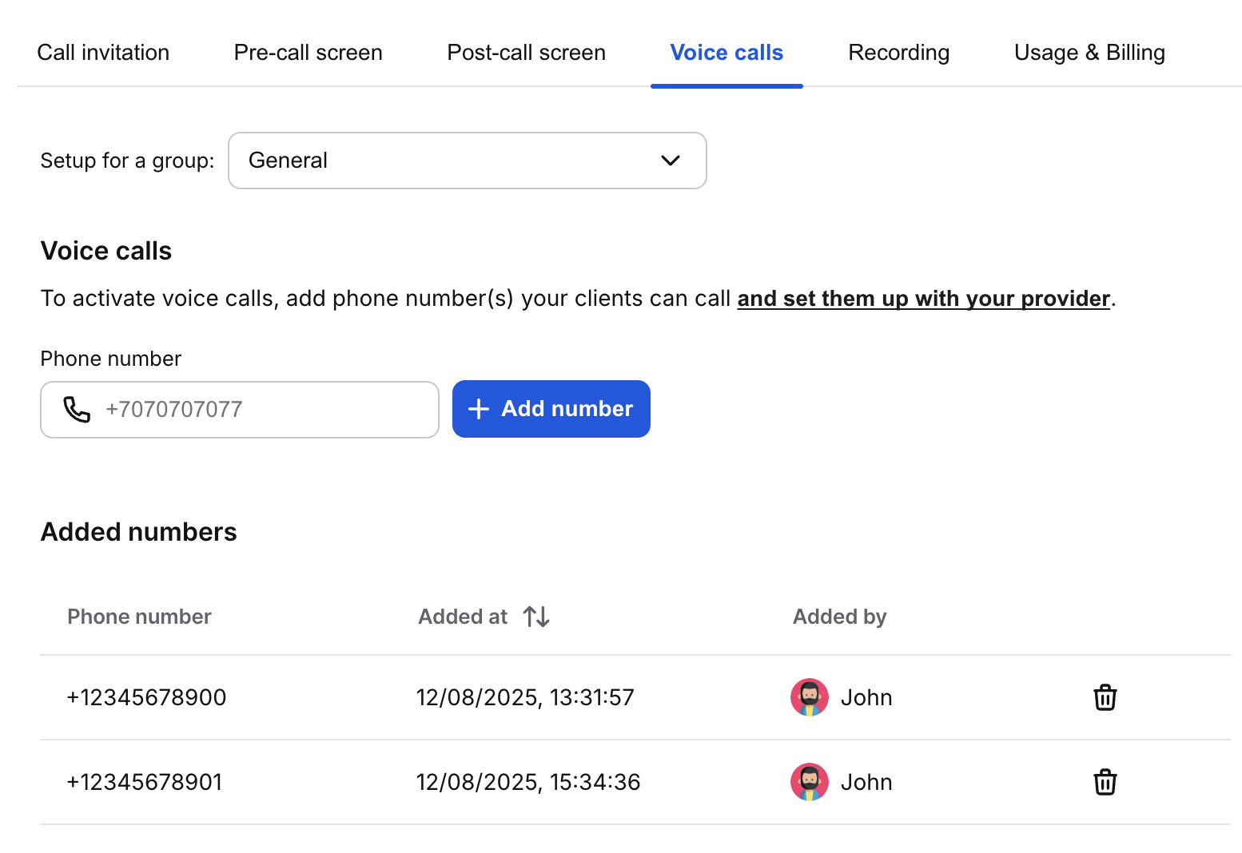This screenshot has height=853, width=1242.
Task: Select the +12345678900 phone number cell
Action: [x=146, y=697]
